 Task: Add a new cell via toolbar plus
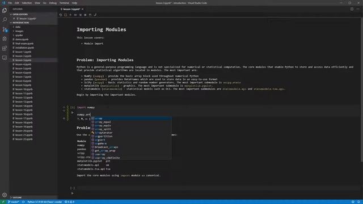point(70,15)
